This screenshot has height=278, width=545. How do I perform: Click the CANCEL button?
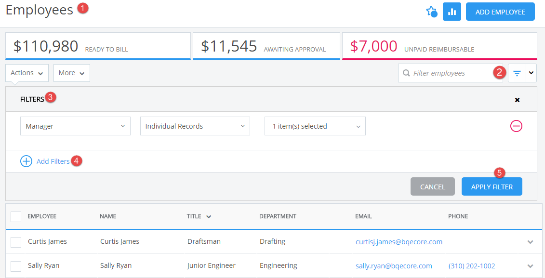[432, 186]
